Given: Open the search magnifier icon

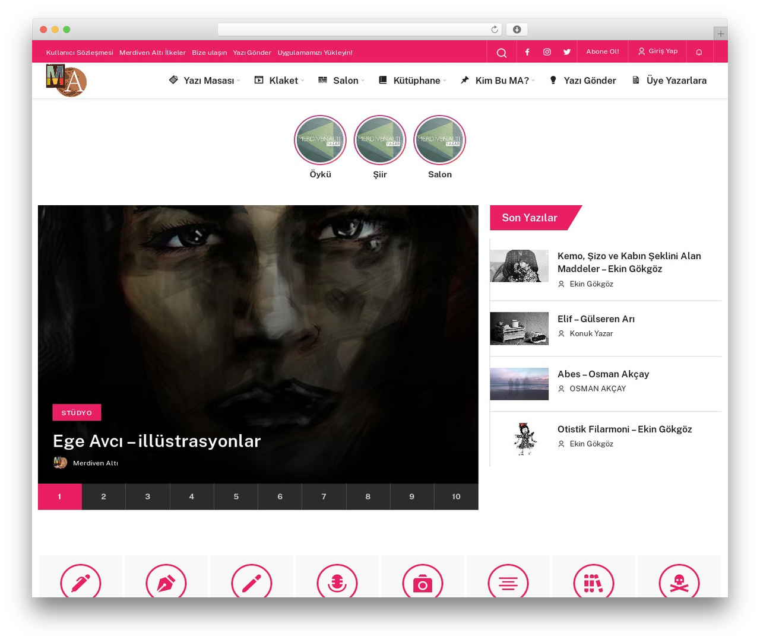Looking at the screenshot, I should tap(502, 52).
